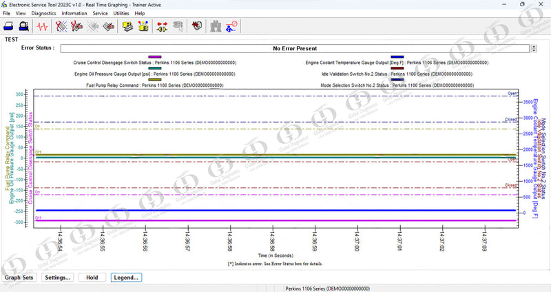Click the top-right 'Open' dashed line label
This screenshot has width=551, height=292.
pos(512,93)
